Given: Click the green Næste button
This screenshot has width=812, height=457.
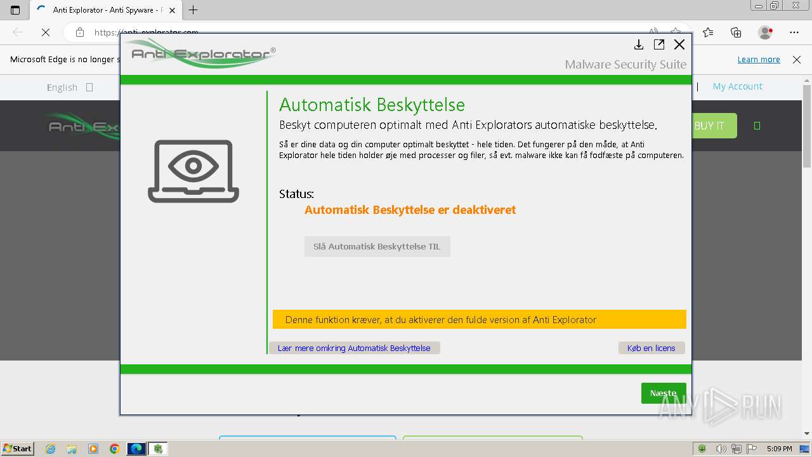Looking at the screenshot, I should point(664,393).
